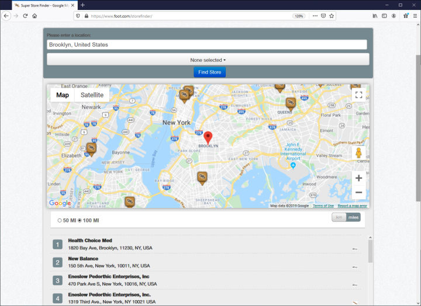The height and width of the screenshot is (306, 421).
Task: Open tracking protection shield info
Action: pyautogui.click(x=78, y=16)
